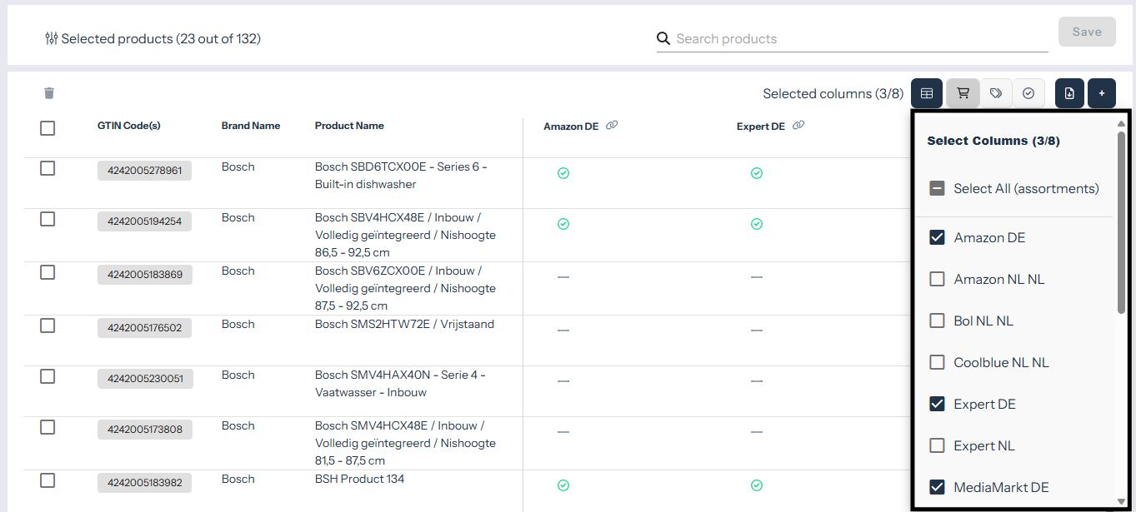The height and width of the screenshot is (512, 1136).
Task: Uncheck Amazon DE column checkbox
Action: click(937, 238)
